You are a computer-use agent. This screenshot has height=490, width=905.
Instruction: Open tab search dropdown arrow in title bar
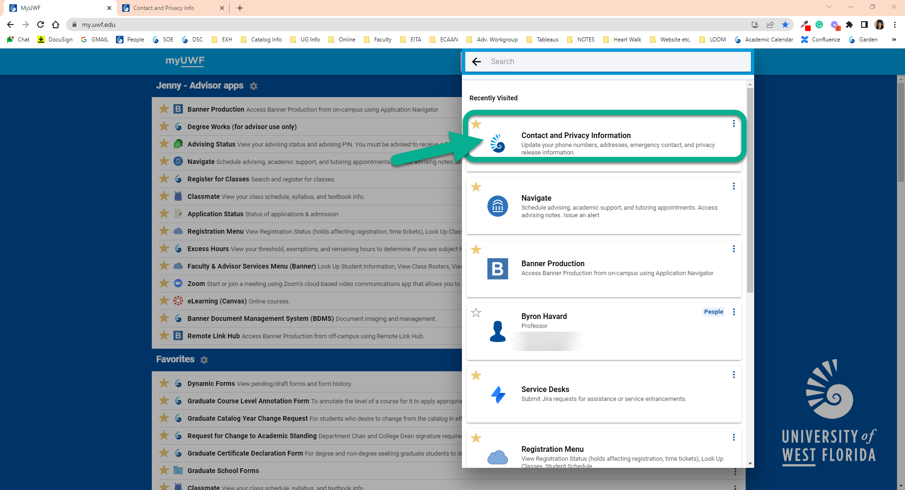click(x=829, y=7)
